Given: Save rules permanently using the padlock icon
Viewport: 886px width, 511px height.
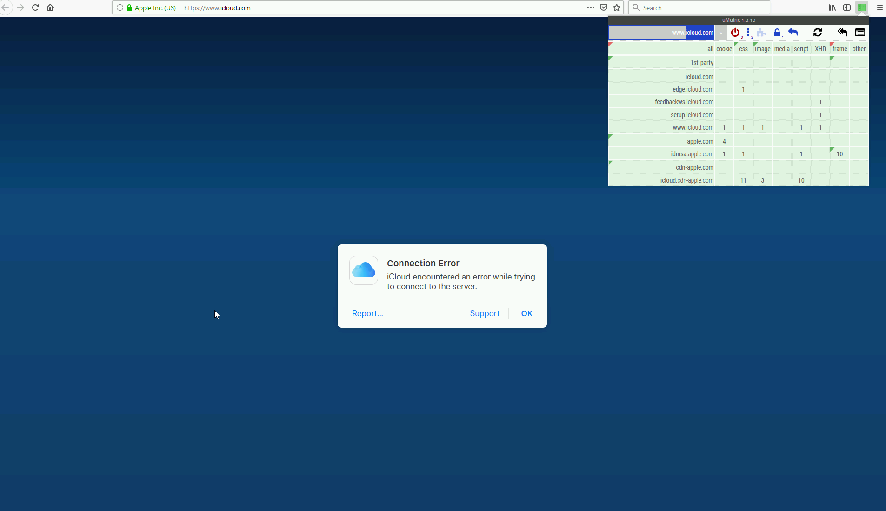Looking at the screenshot, I should 777,33.
